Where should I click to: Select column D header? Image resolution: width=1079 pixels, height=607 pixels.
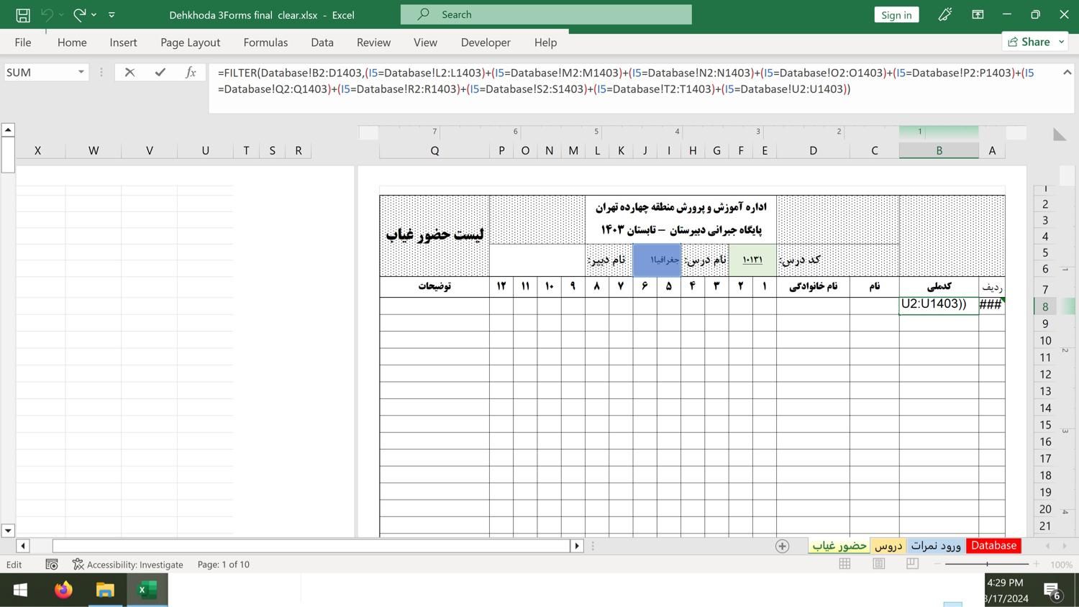point(813,150)
